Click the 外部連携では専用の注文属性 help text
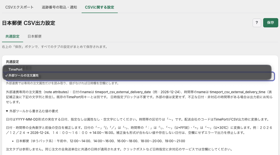Viewport: 280px width, 155px height. 63,83
